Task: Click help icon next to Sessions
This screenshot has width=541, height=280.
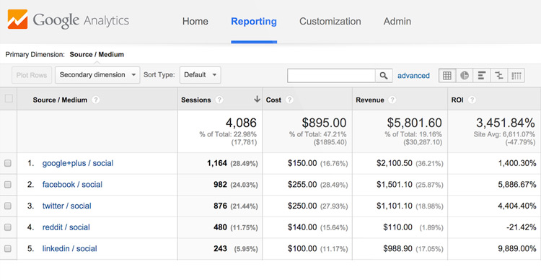Action: pyautogui.click(x=219, y=100)
